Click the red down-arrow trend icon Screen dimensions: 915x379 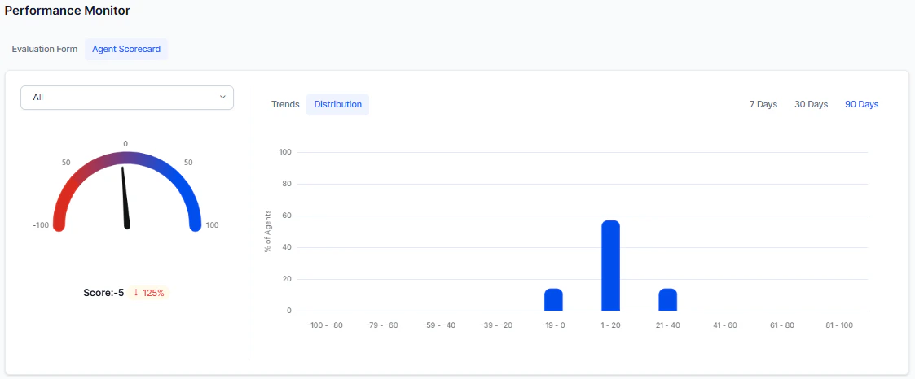tap(136, 292)
